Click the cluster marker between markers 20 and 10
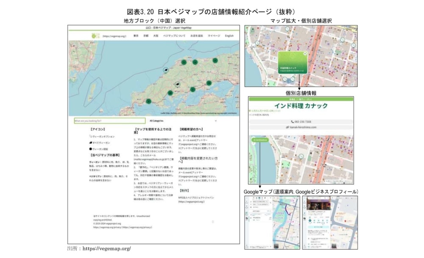Viewport: 424px width, 258px height. 192,89
